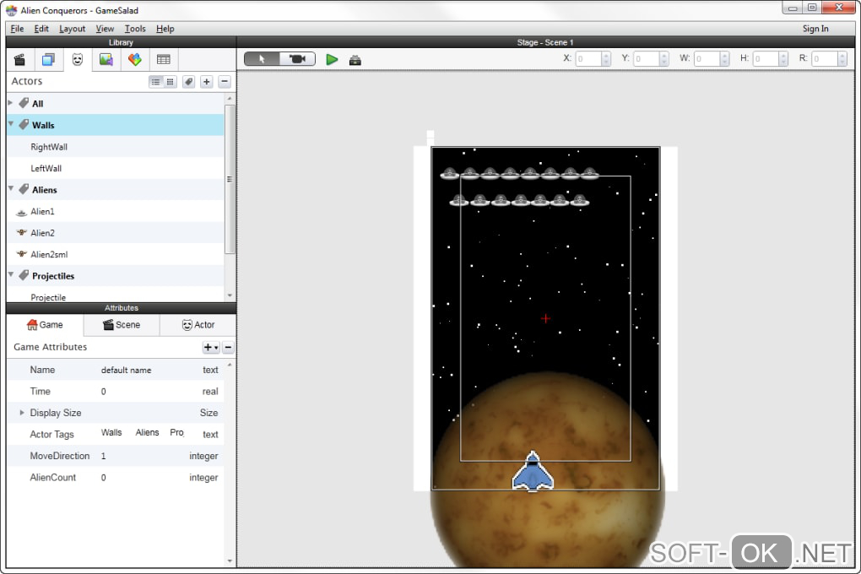Open the add game attribute dropdown
This screenshot has height=574, width=861.
point(211,347)
